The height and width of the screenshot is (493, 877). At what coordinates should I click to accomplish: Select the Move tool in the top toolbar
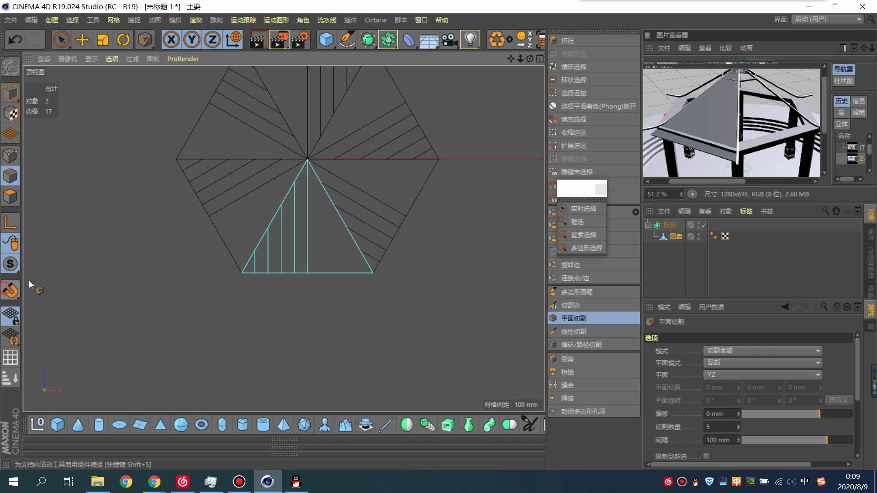coord(82,40)
